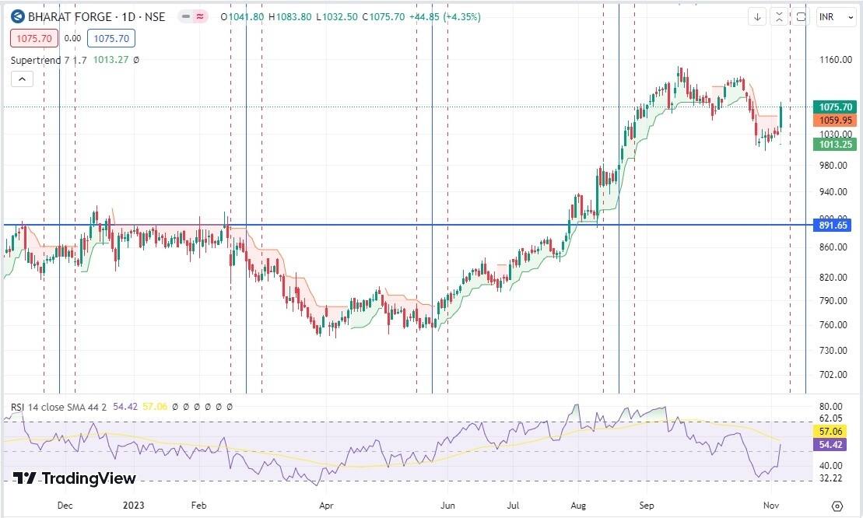Click the 62.05 RSI axis value

pyautogui.click(x=830, y=418)
